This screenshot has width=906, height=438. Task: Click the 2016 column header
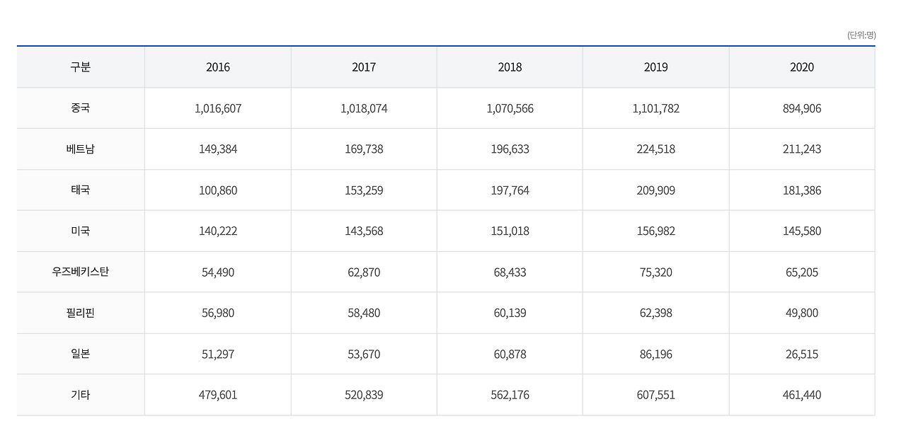click(x=218, y=67)
